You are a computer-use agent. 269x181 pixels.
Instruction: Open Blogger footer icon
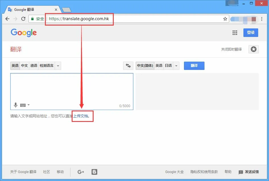(94, 172)
